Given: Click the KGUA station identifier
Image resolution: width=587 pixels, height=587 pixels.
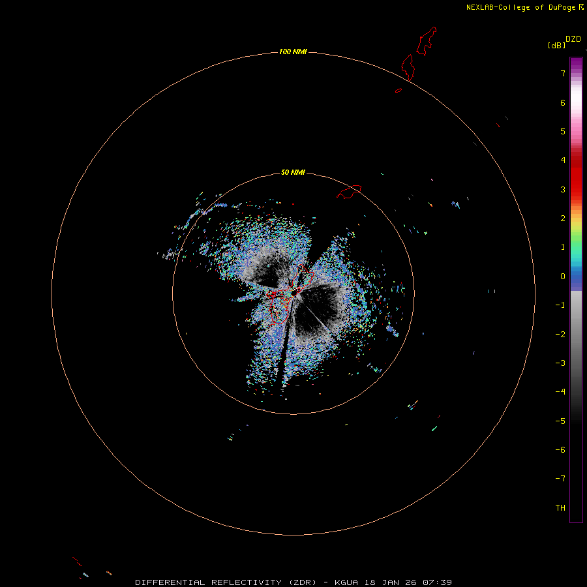Looking at the screenshot, I should pyautogui.click(x=346, y=582).
